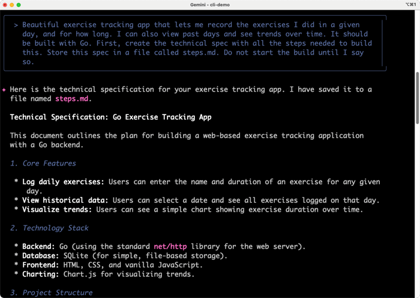Click the pink sparkle icon beside the response
This screenshot has width=420, height=298.
tap(4, 89)
